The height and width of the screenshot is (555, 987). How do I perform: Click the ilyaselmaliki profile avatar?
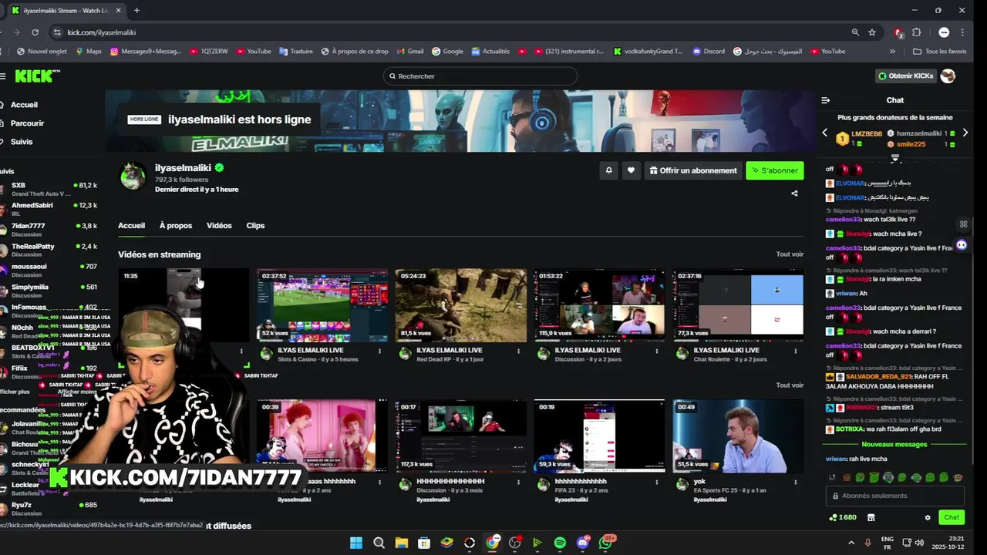tap(133, 177)
